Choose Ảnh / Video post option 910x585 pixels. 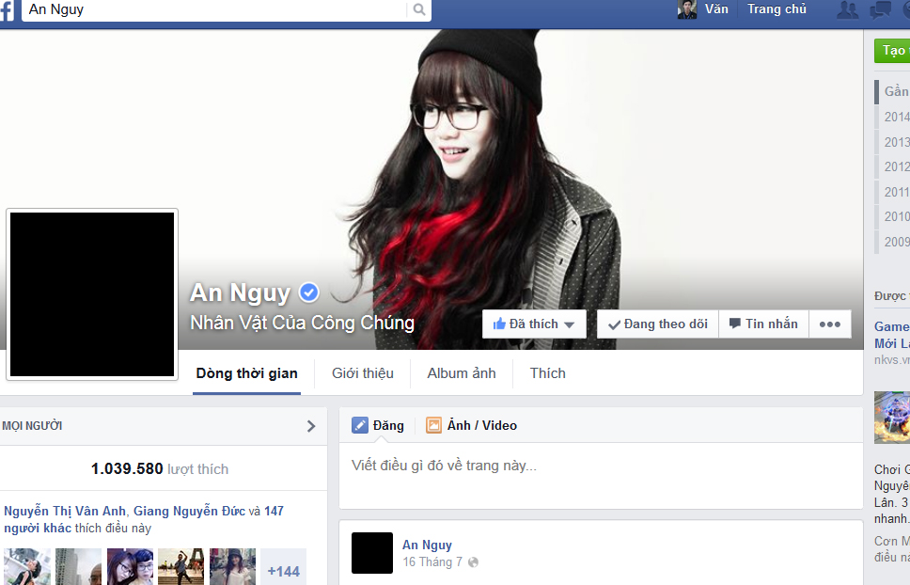(x=471, y=425)
